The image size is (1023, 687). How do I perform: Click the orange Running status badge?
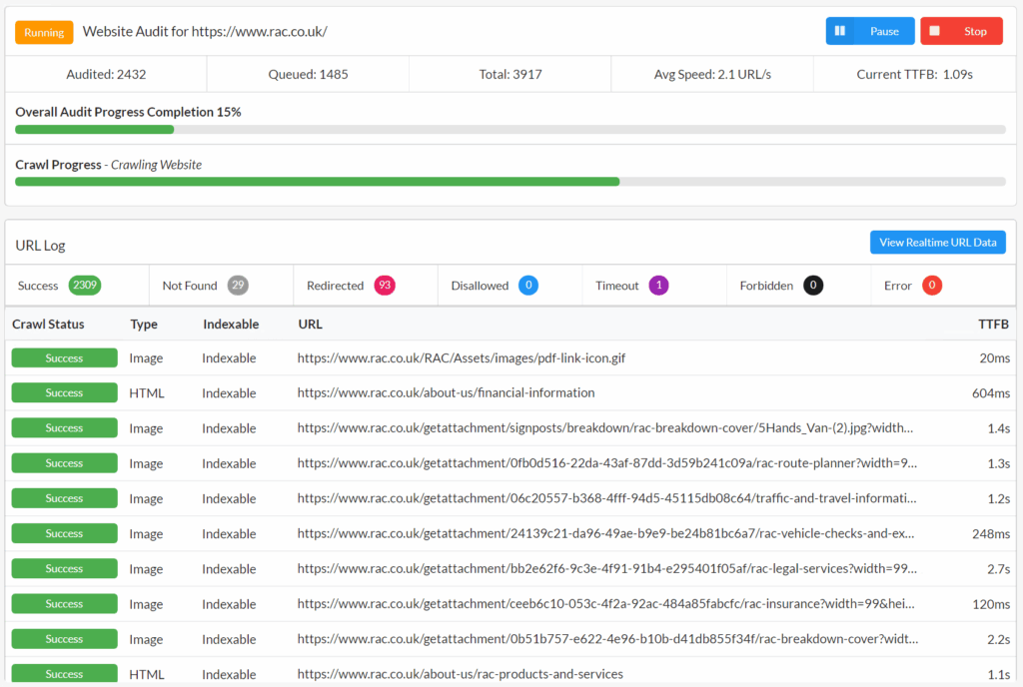pyautogui.click(x=44, y=32)
